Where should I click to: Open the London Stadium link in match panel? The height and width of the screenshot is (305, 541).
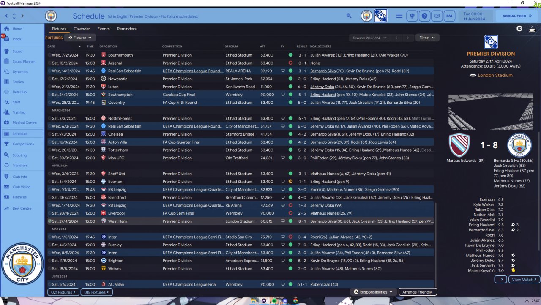tap(495, 75)
